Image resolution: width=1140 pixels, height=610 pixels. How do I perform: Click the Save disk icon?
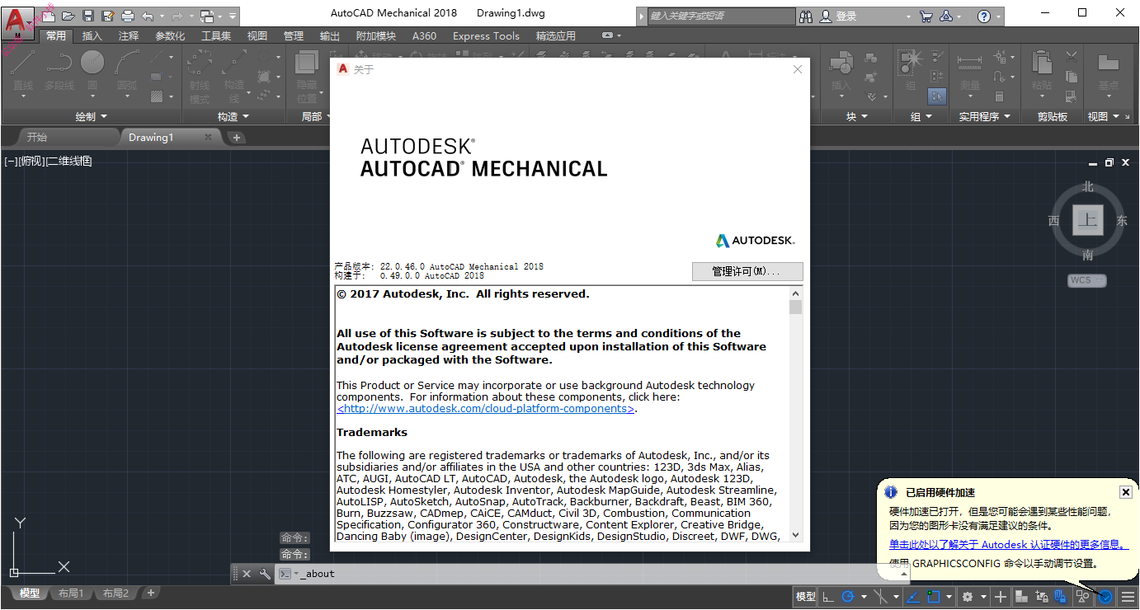tap(88, 16)
